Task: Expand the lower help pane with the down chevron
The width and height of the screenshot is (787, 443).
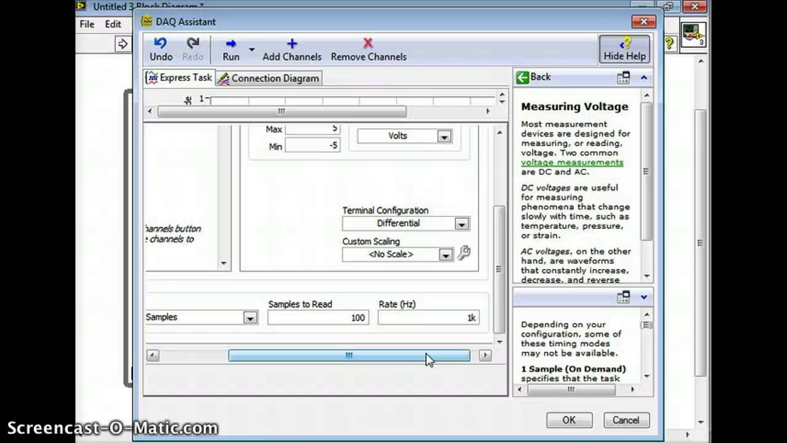Action: [644, 297]
